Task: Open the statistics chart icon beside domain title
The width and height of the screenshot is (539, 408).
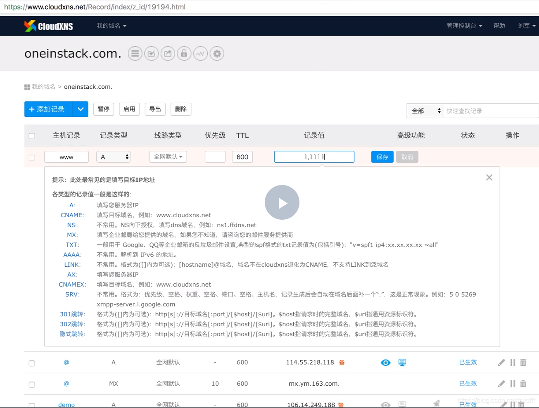Action: tap(201, 54)
